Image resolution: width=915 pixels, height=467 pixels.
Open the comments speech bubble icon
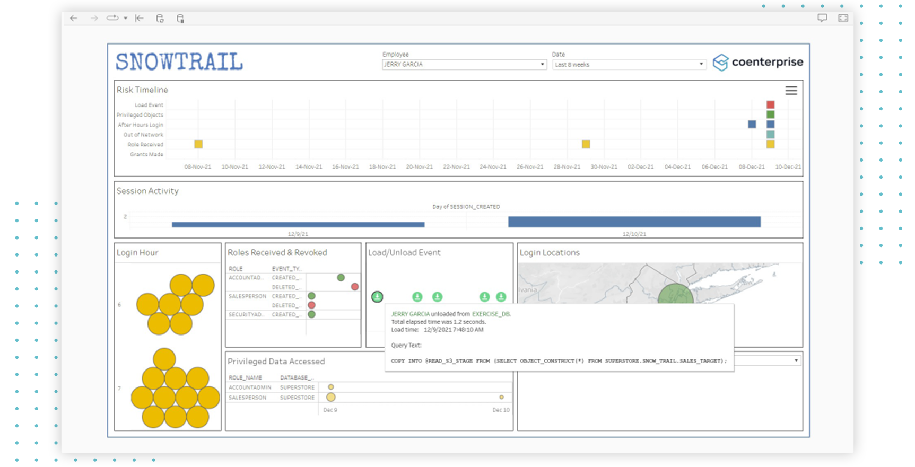(822, 18)
